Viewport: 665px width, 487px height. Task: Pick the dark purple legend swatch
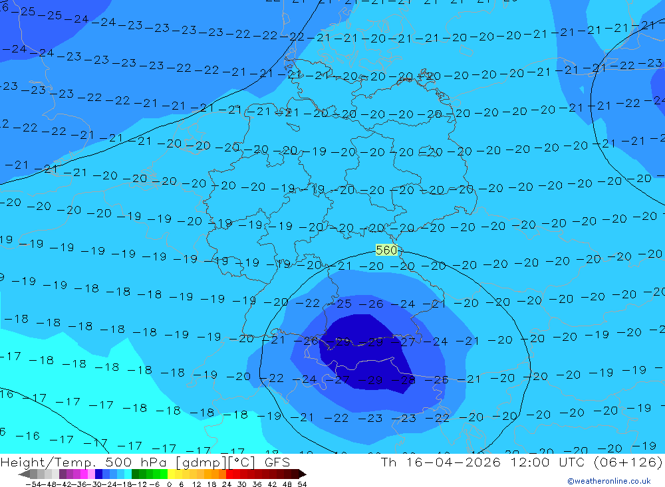[x=63, y=474]
